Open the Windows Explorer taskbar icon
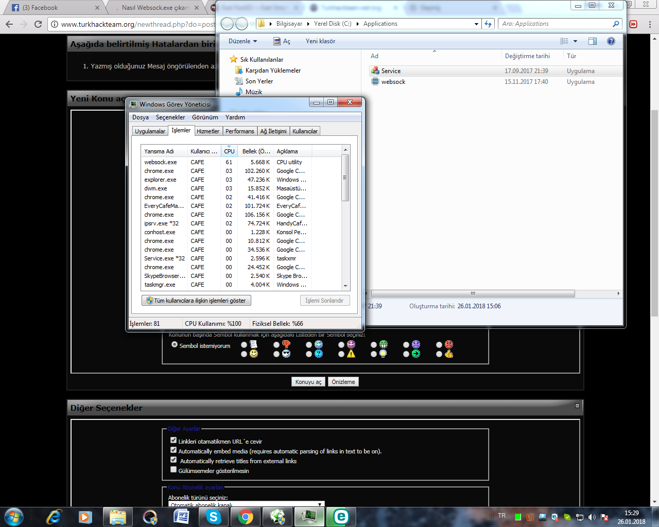Viewport: 659px width, 527px height. pyautogui.click(x=118, y=517)
